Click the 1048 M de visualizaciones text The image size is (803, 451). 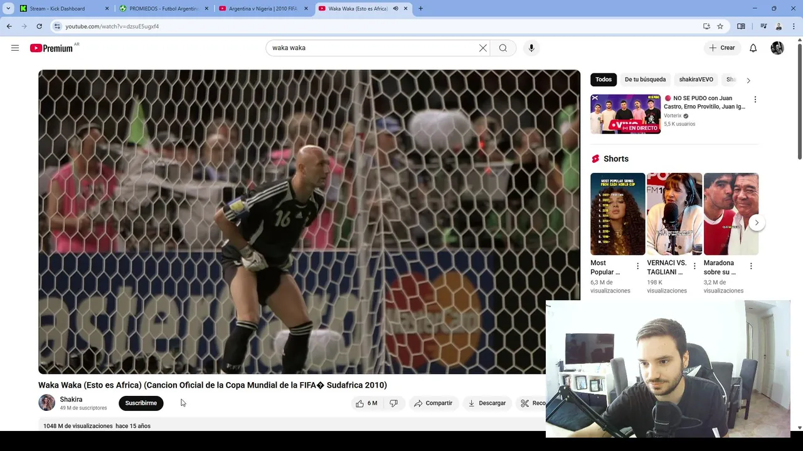tap(78, 426)
